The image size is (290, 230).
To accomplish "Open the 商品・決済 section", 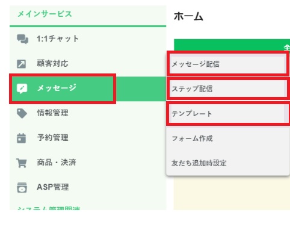I will click(88, 163).
